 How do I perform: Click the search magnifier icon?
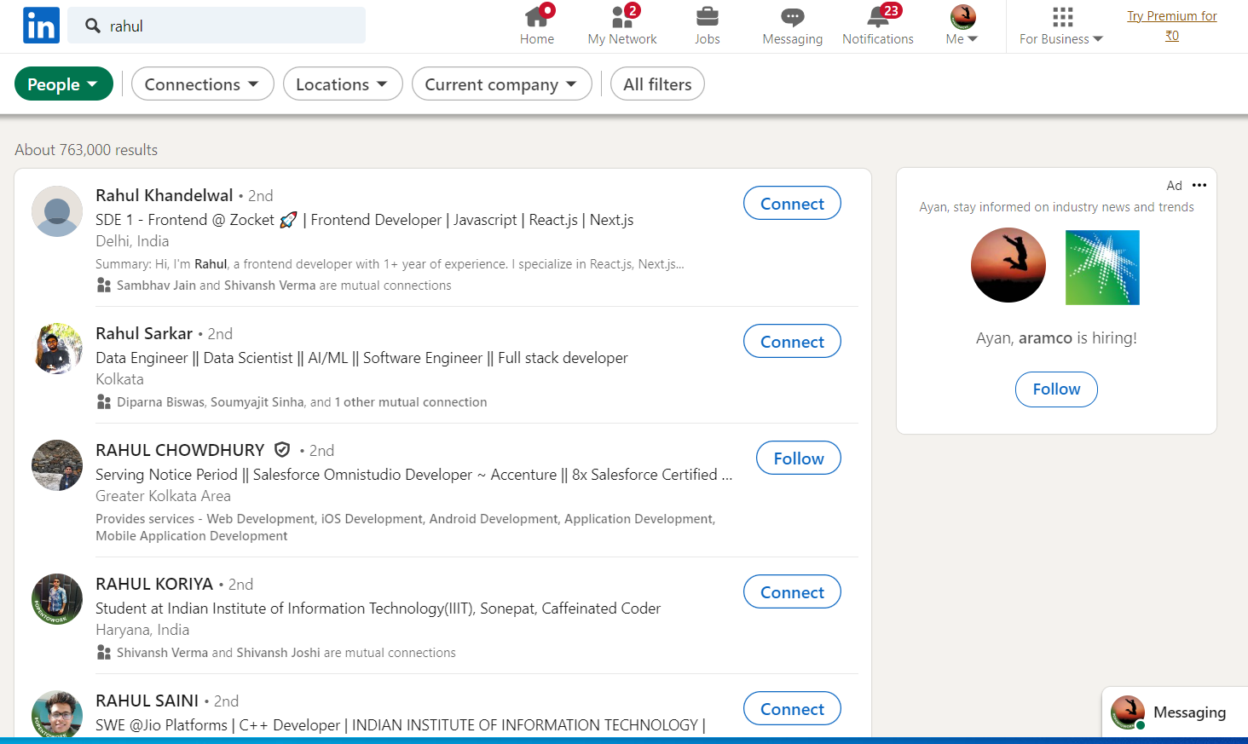pyautogui.click(x=93, y=26)
